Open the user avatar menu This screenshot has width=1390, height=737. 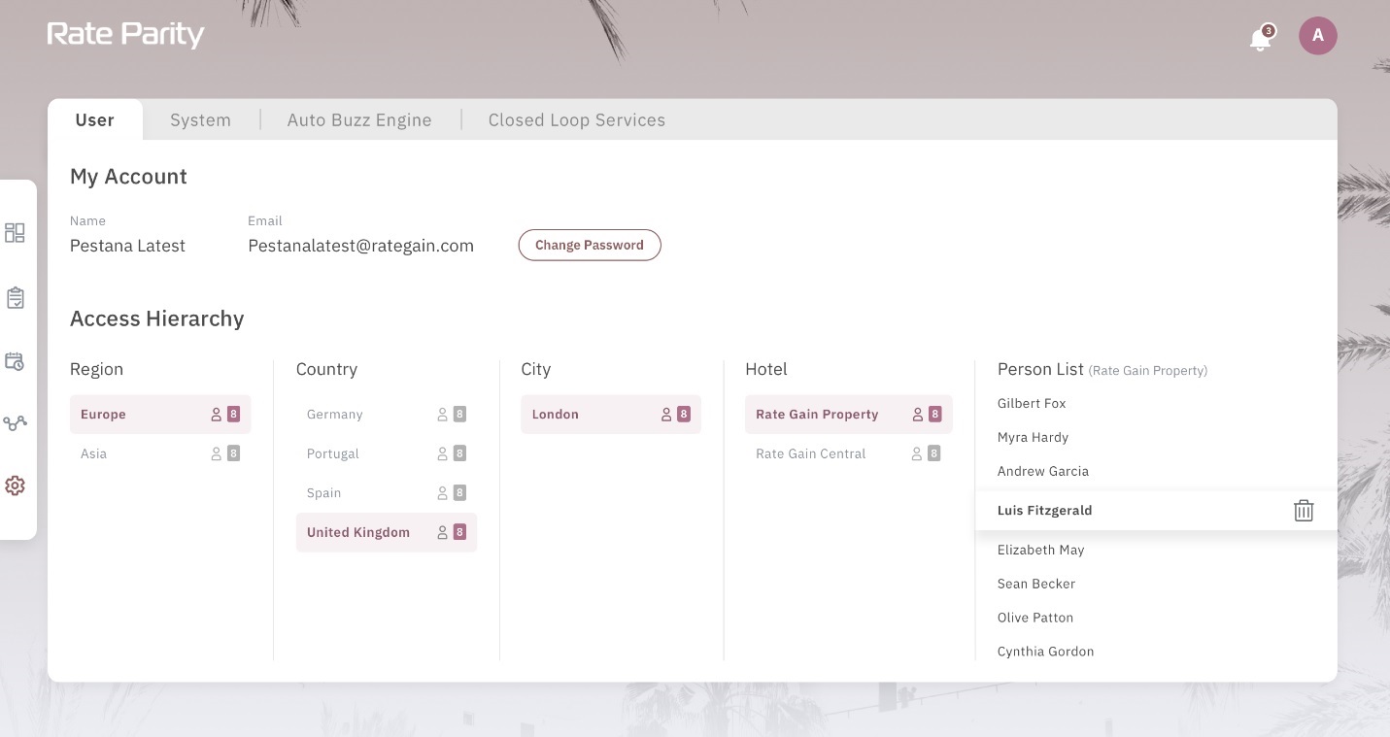(1317, 36)
